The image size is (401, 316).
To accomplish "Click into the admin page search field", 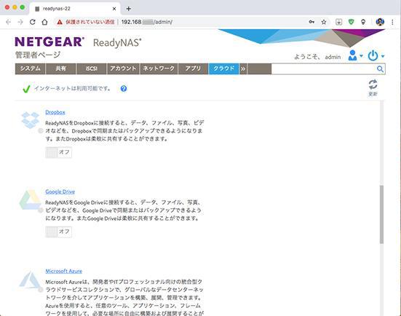I will [324, 69].
